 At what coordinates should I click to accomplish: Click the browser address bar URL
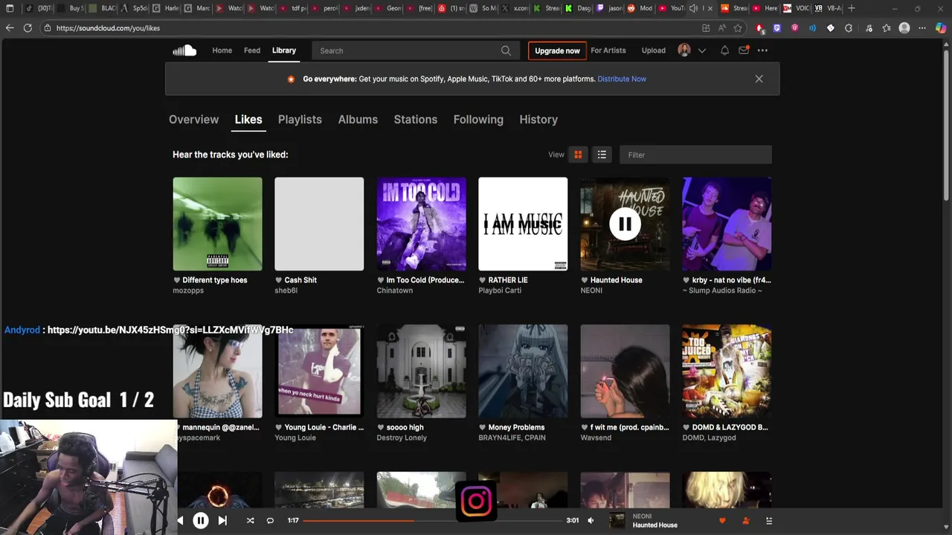(108, 27)
